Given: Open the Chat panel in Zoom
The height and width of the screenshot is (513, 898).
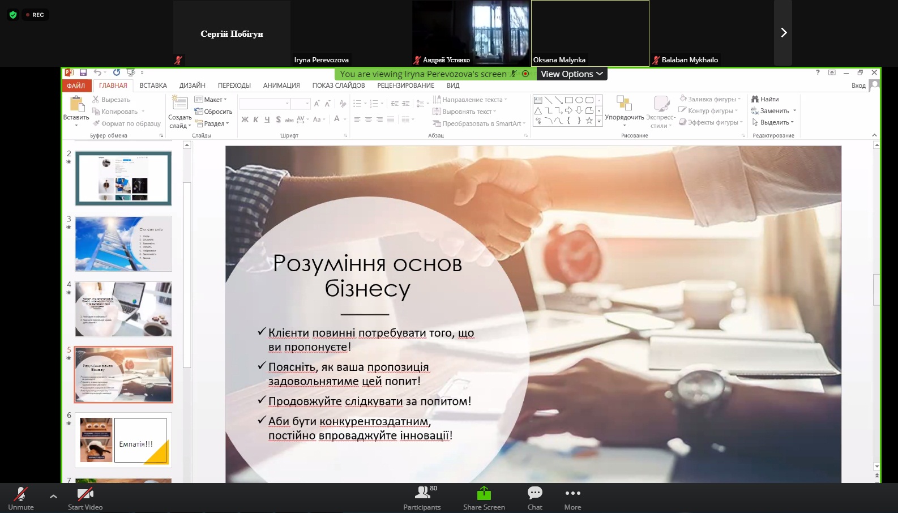Looking at the screenshot, I should pos(534,493).
